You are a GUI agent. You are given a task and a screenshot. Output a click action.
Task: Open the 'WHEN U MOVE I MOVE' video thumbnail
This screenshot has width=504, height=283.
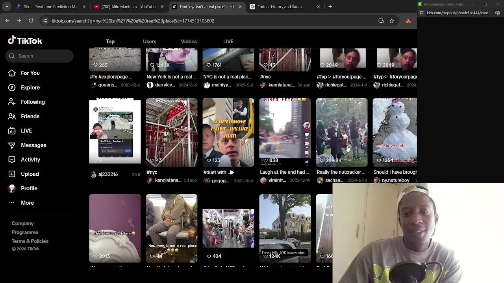coord(228,132)
